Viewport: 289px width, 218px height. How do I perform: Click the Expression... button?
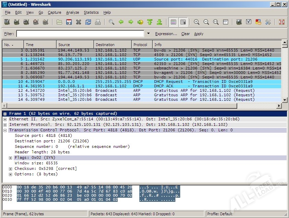(x=166, y=34)
